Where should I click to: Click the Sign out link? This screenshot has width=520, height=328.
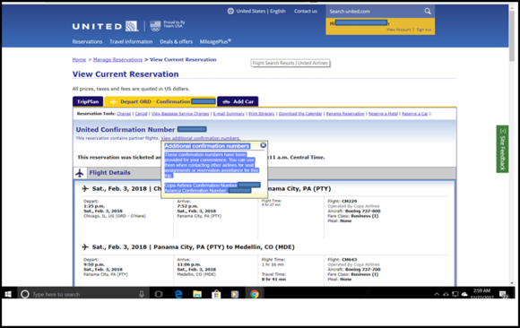(424, 30)
